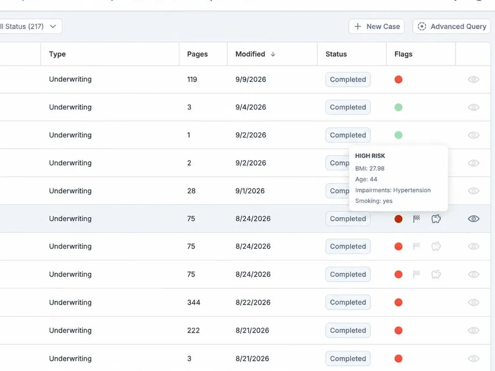Sort by the Pages column header
Image resolution: width=495 pixels, height=371 pixels.
197,54
